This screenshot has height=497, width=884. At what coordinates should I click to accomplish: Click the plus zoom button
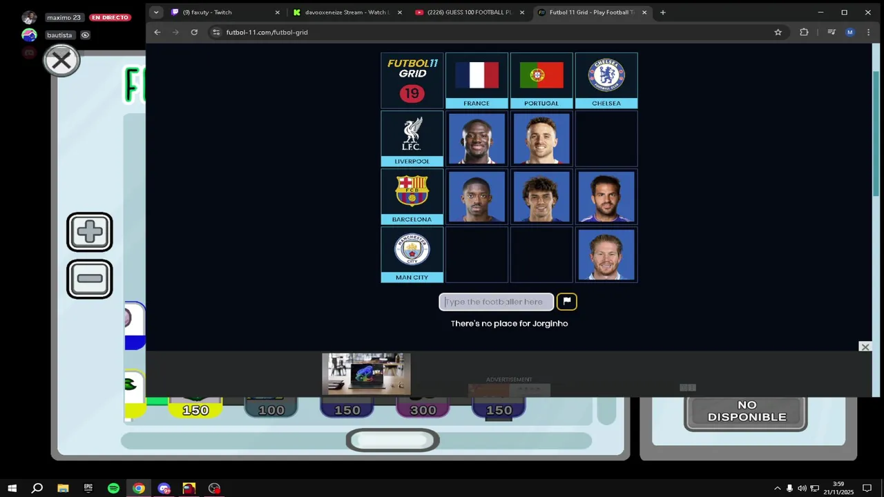[x=90, y=232]
